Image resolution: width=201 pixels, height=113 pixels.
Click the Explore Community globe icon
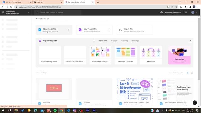pos(161,13)
